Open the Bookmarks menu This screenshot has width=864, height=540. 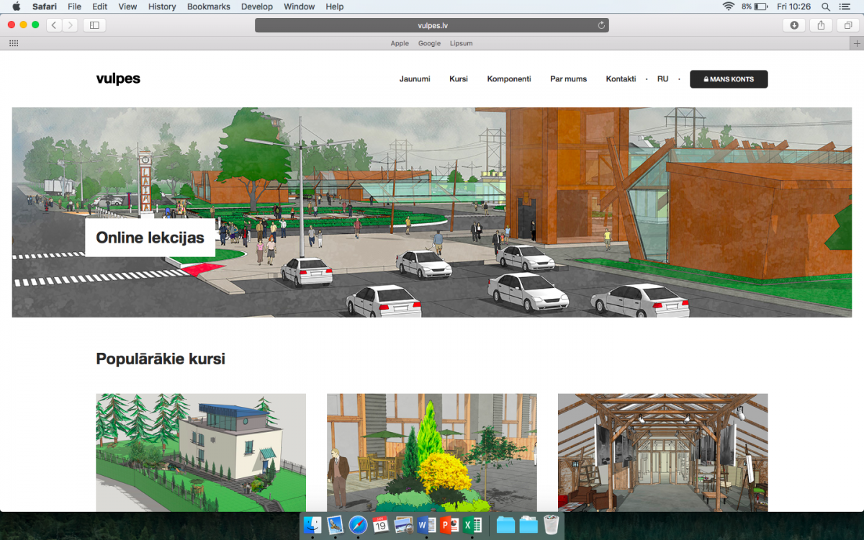[208, 6]
